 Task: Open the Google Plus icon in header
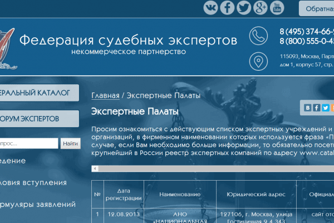261,8
